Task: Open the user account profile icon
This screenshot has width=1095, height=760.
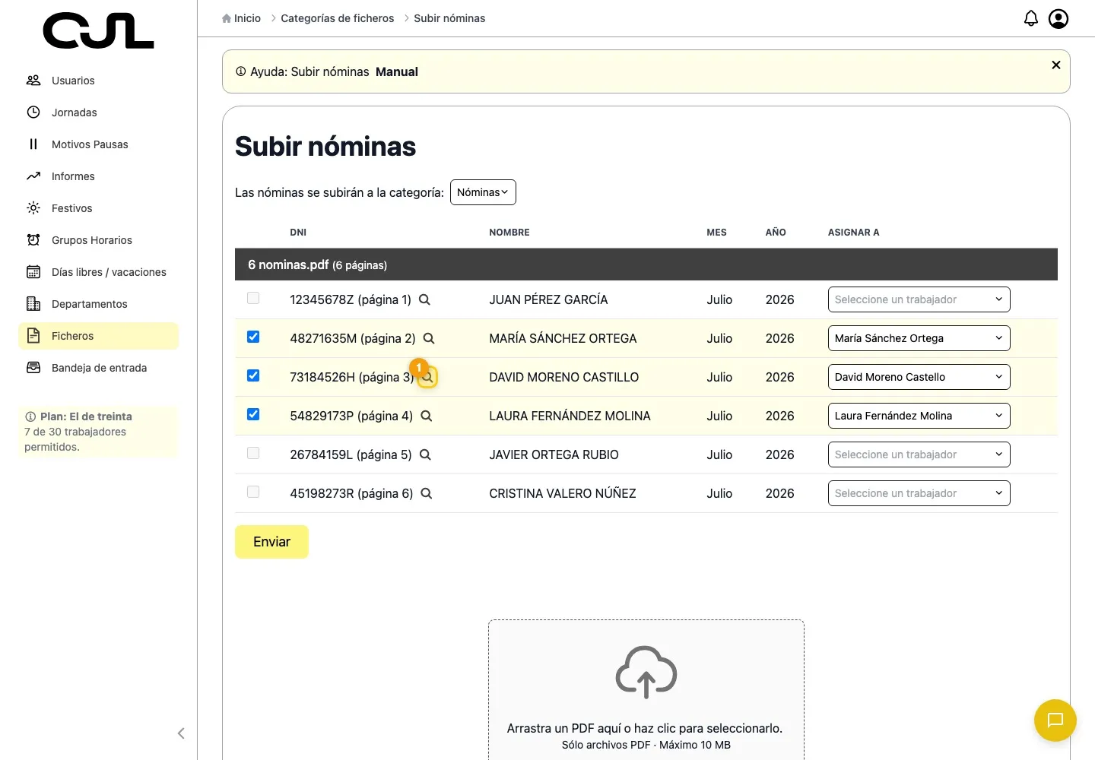Action: 1058,18
